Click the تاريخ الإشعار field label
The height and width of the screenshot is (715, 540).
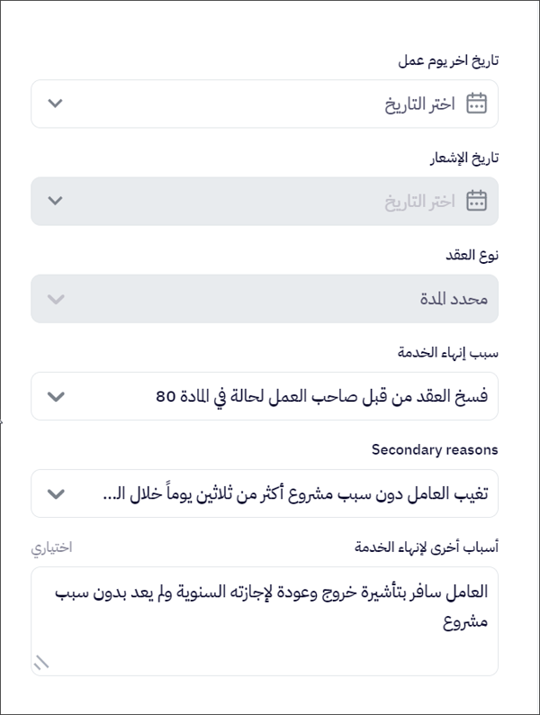pyautogui.click(x=462, y=158)
